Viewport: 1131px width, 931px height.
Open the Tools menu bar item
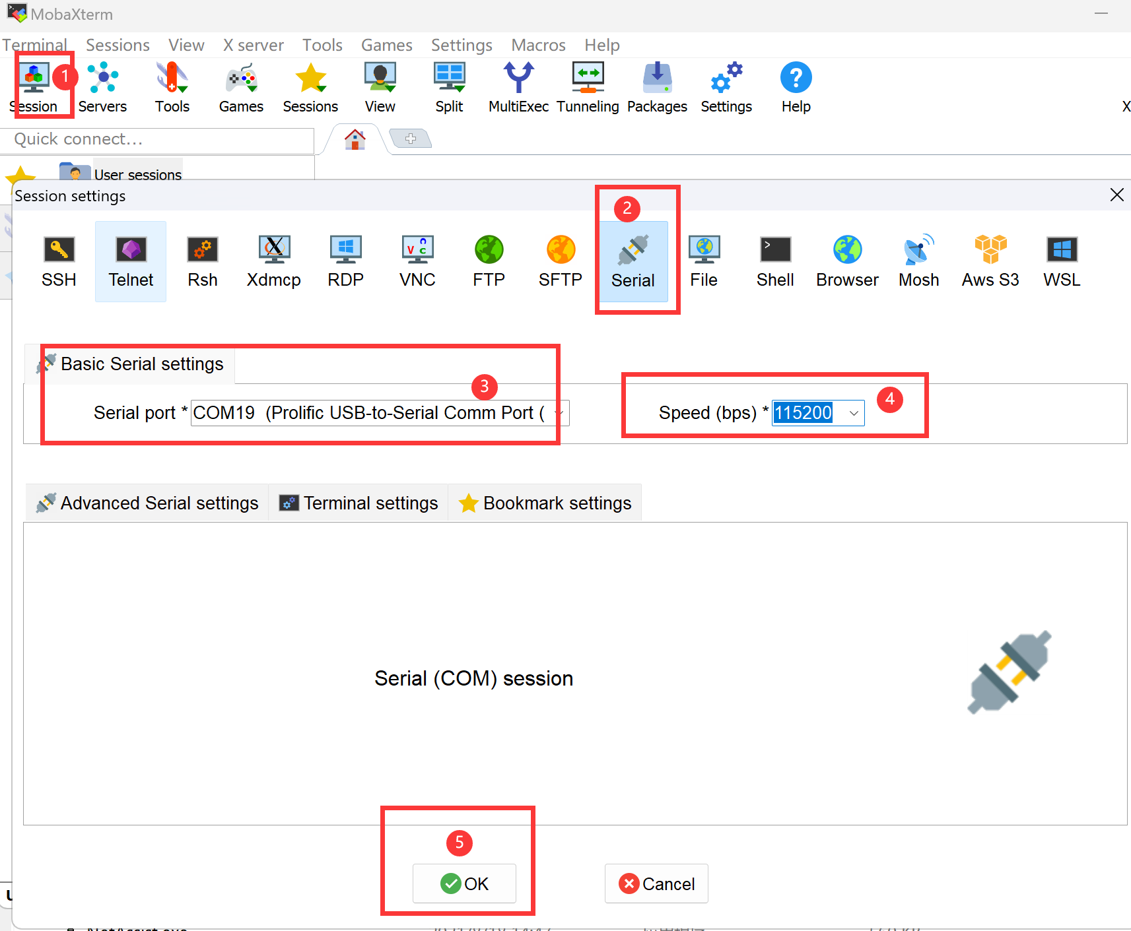pos(322,45)
